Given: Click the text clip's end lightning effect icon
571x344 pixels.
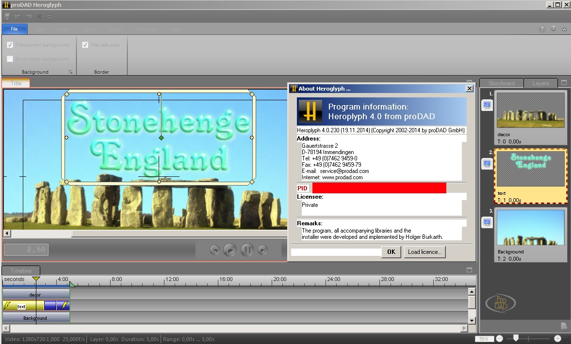Looking at the screenshot, I should click(x=65, y=305).
